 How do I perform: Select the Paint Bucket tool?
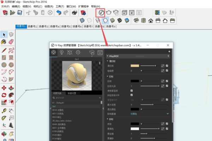[4, 42]
